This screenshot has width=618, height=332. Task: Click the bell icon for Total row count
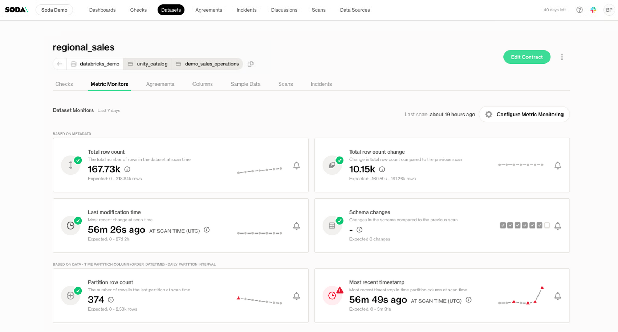[x=296, y=166]
